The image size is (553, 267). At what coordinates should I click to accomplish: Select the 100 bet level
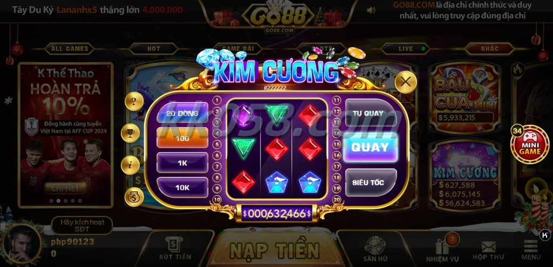click(183, 138)
